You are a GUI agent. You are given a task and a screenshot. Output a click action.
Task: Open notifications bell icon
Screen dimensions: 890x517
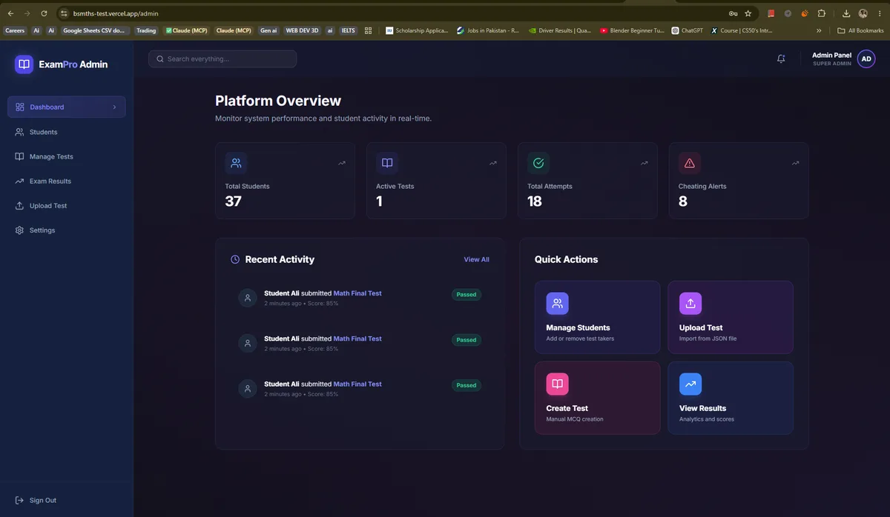[781, 59]
